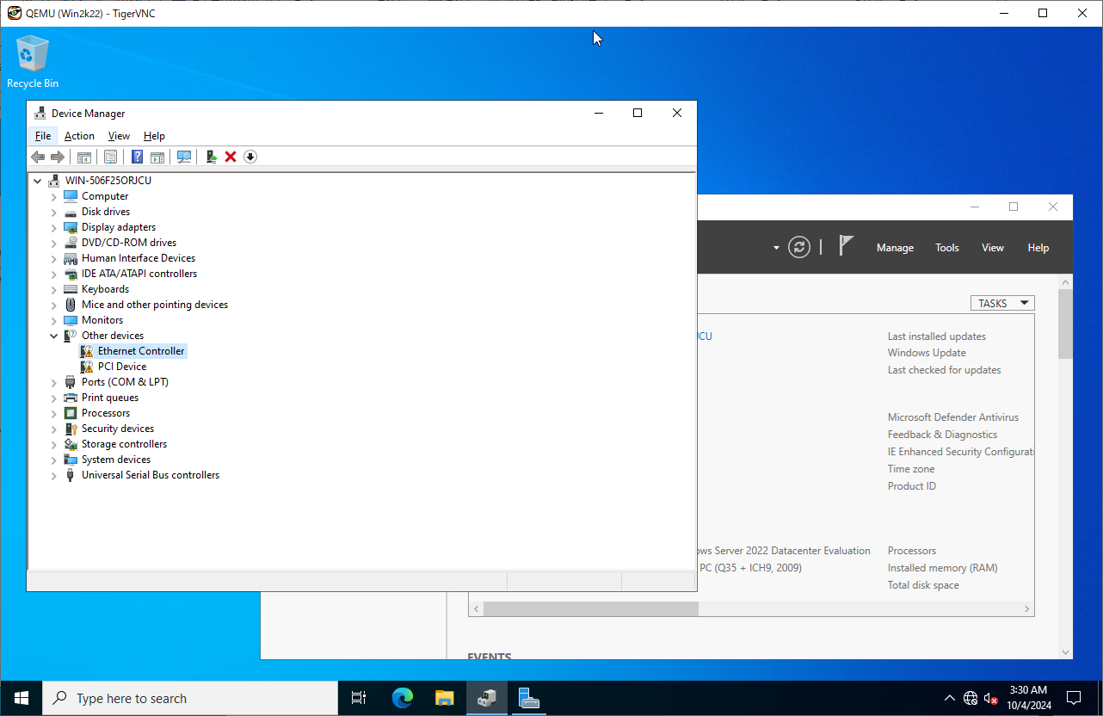Click the taskbar search box

pyautogui.click(x=189, y=698)
